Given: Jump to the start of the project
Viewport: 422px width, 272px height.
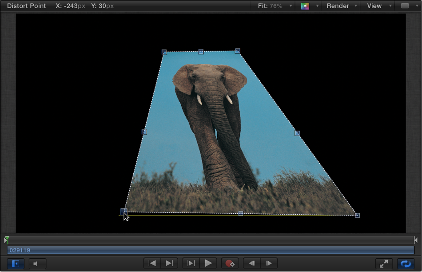Looking at the screenshot, I should click(x=152, y=263).
